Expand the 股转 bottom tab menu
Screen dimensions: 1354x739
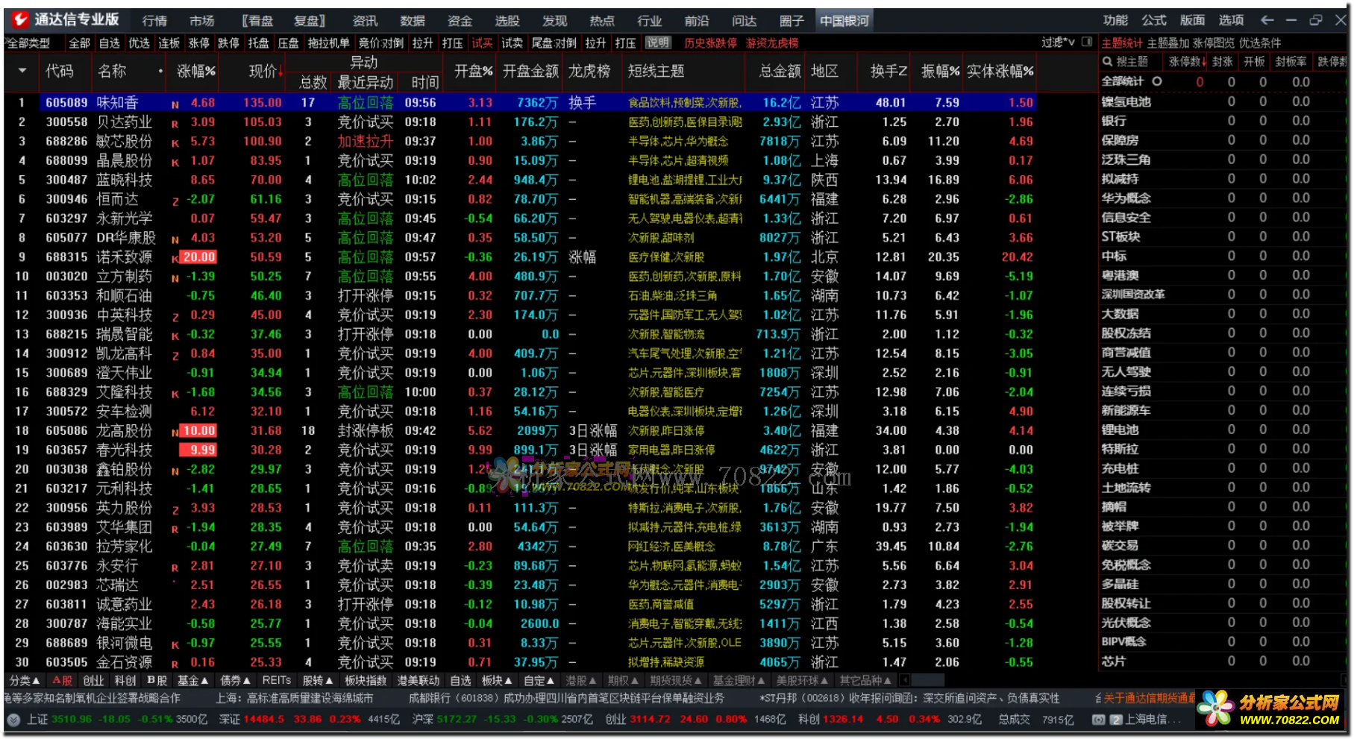pos(318,680)
